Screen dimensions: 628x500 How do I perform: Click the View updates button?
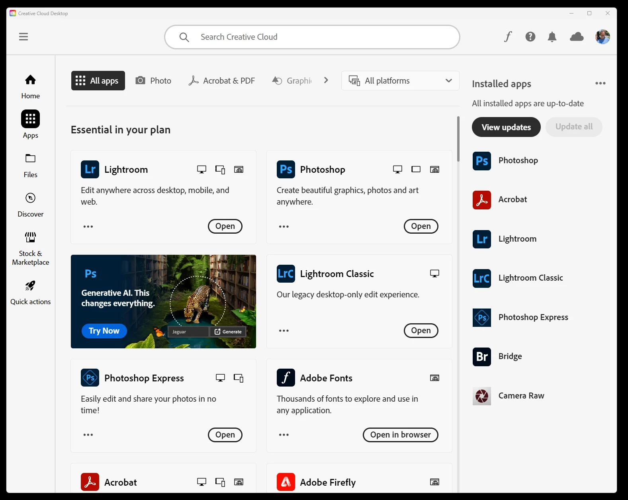(x=506, y=127)
